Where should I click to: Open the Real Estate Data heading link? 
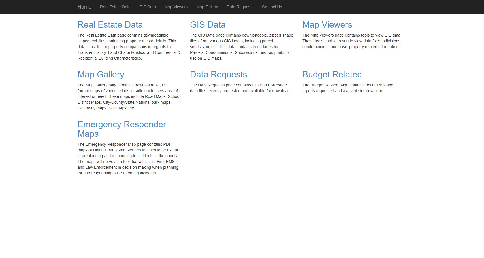pos(110,25)
